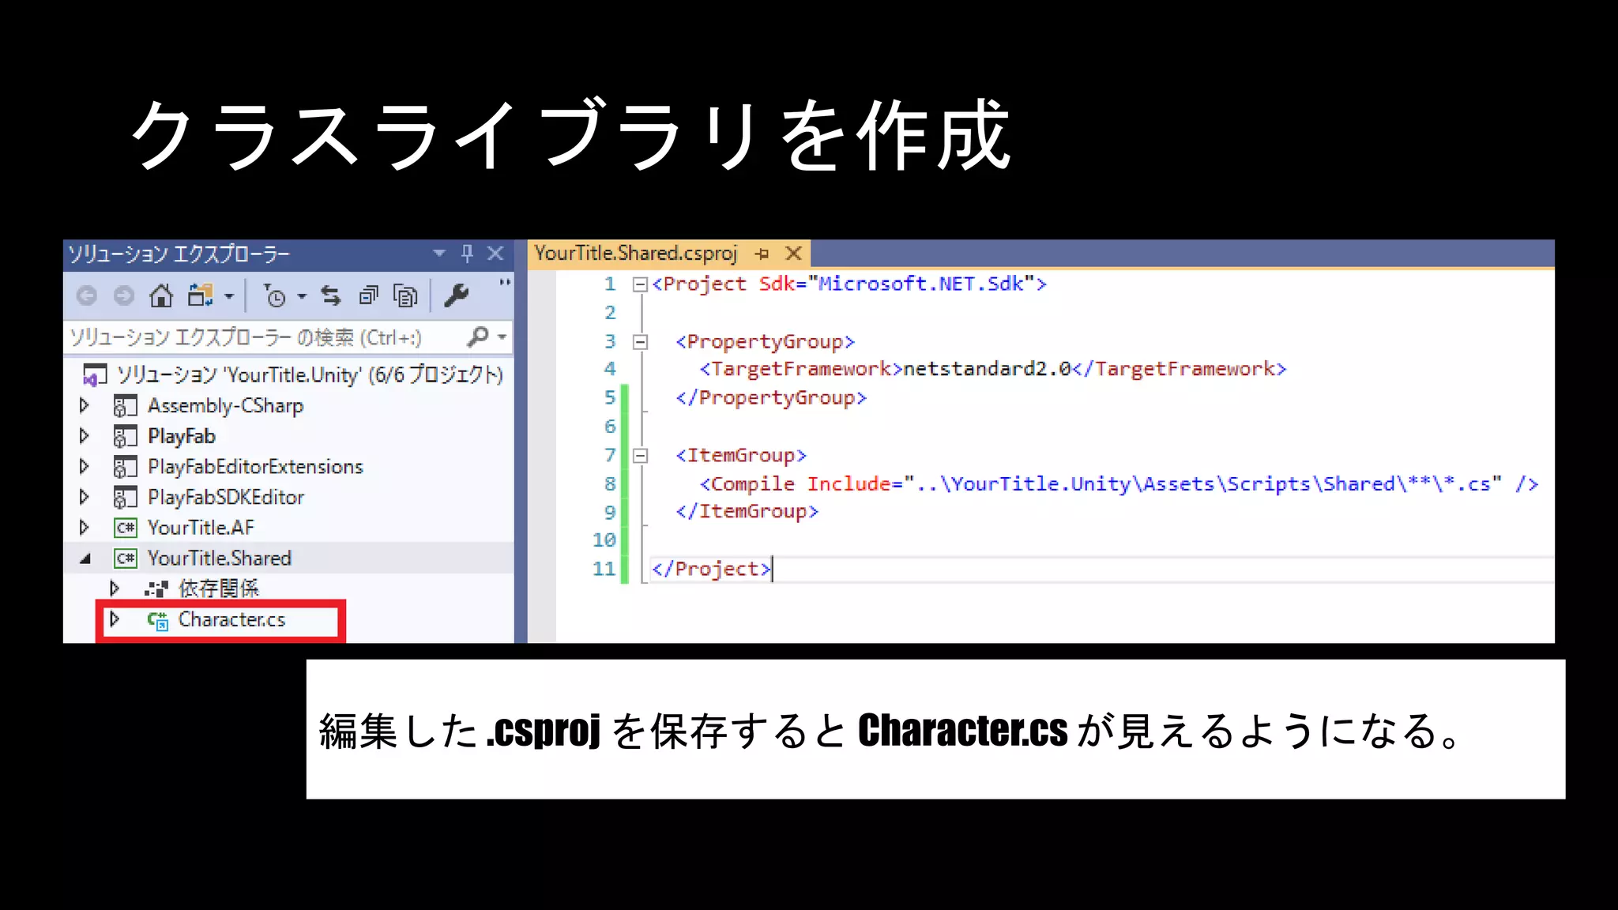
Task: Click the solution icon at the tree root
Action: (x=95, y=374)
